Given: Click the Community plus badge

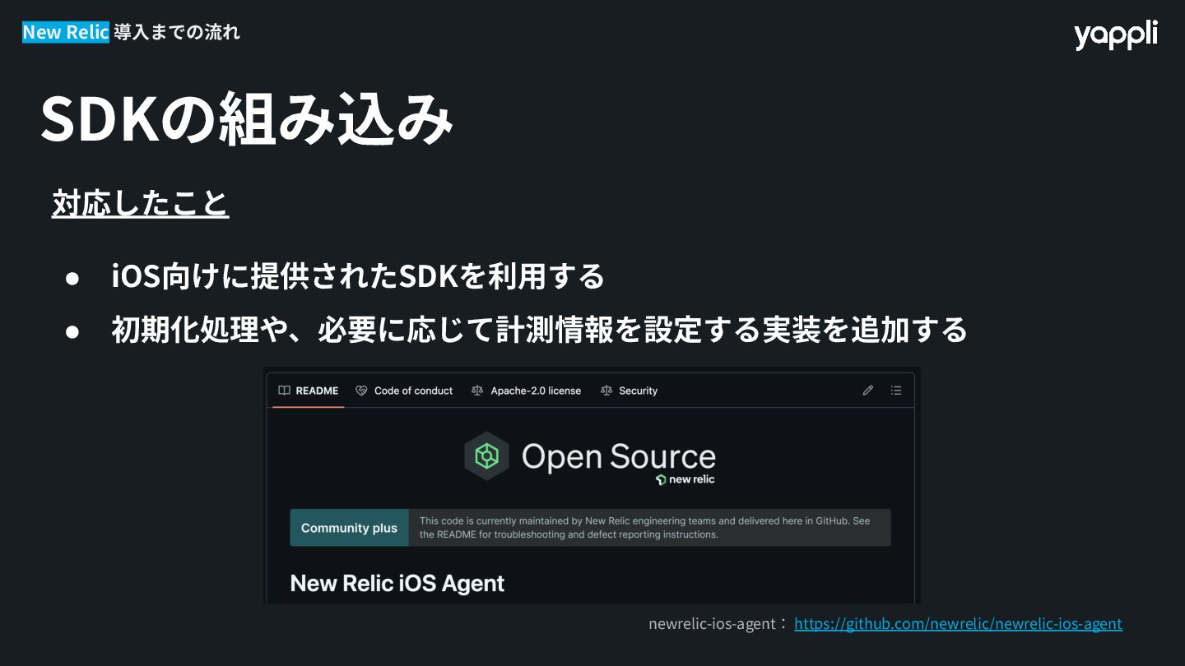Looking at the screenshot, I should coord(349,528).
